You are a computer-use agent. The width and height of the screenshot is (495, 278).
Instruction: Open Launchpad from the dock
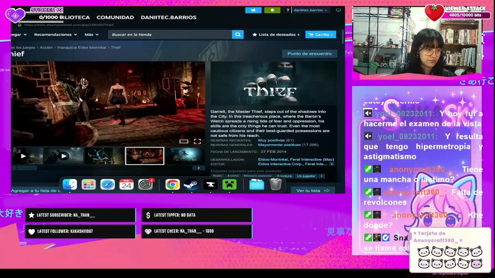tap(89, 185)
